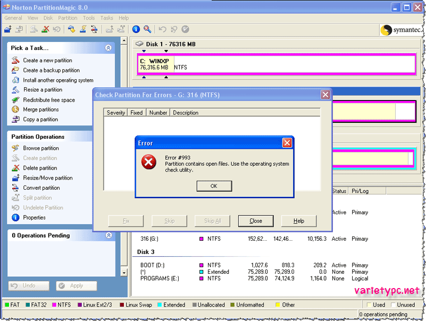
Task: Select Resize/Move partition operation
Action: 47,178
